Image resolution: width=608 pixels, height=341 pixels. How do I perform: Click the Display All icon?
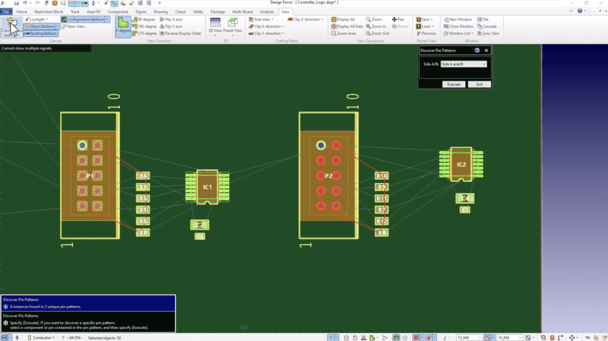point(344,20)
